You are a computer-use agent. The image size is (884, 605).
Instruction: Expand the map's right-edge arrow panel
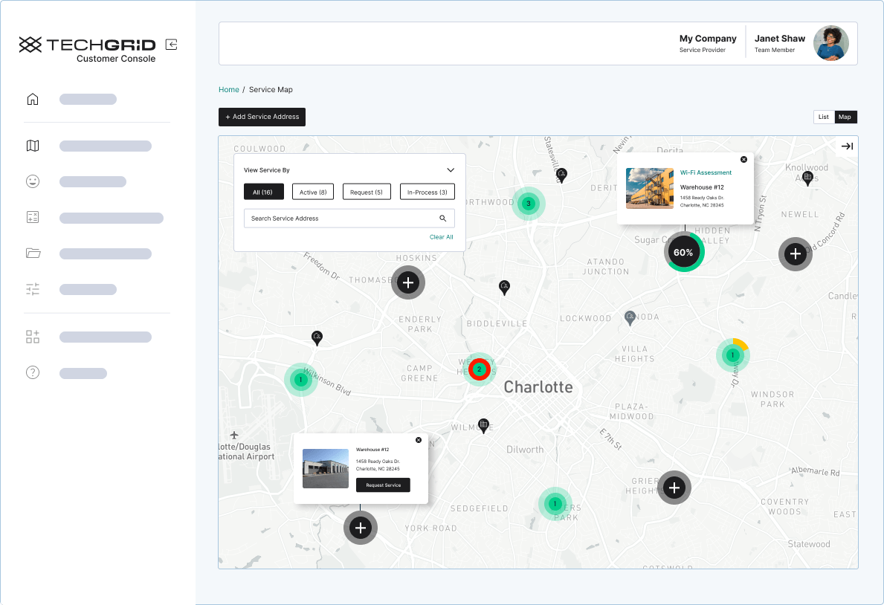pos(846,146)
